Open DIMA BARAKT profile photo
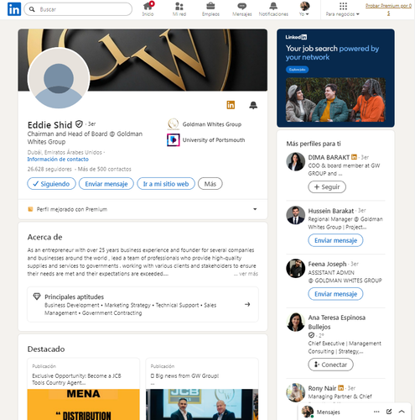Screen dimensions: 415x420 click(296, 161)
